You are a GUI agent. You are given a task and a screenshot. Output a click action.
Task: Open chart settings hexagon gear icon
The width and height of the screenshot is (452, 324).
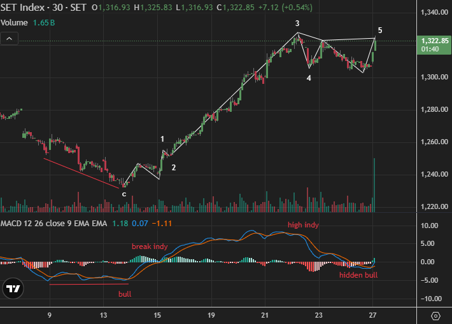435,316
